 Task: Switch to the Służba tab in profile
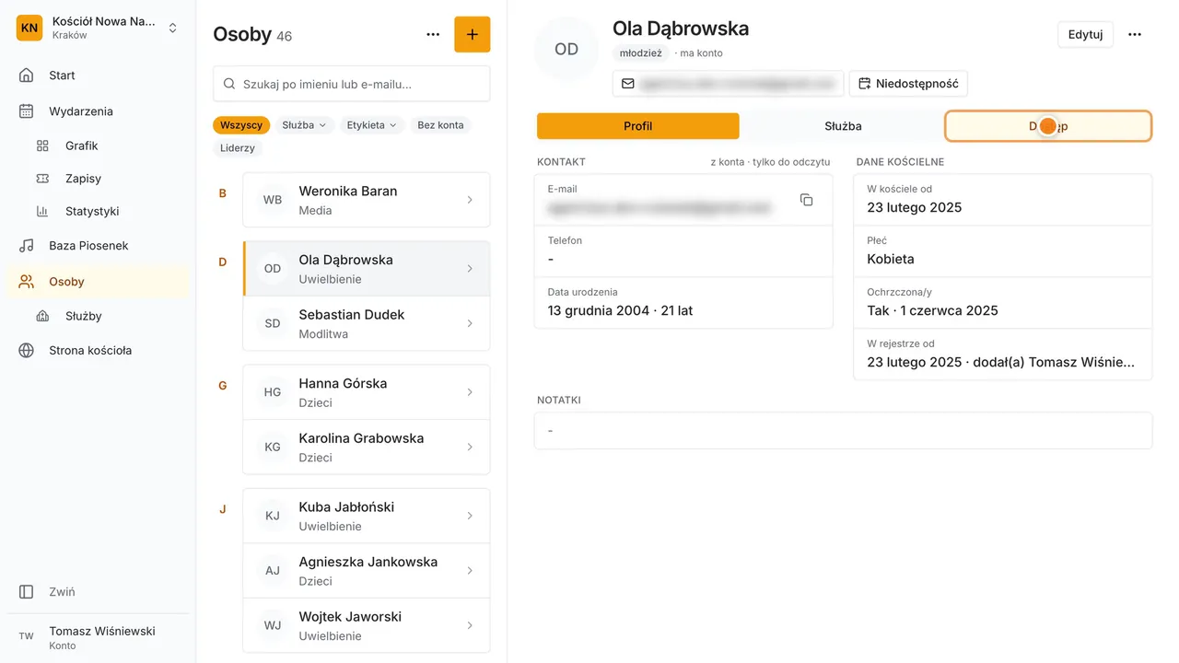tap(843, 126)
